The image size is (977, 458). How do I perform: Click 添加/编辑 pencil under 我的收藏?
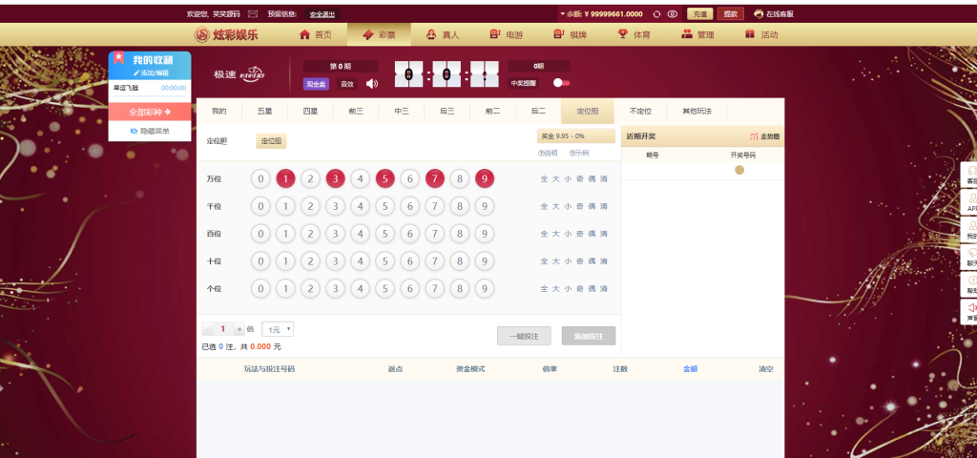point(150,73)
